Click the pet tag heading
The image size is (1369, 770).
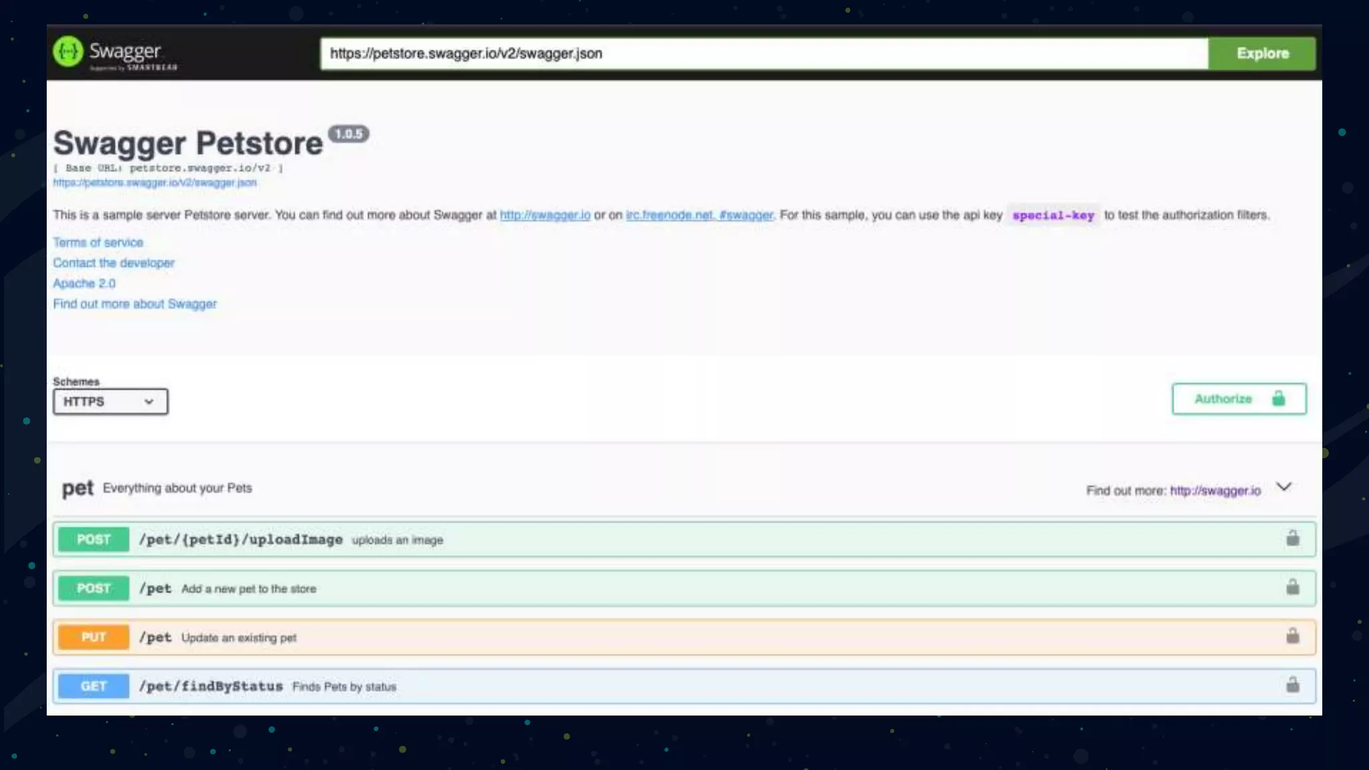tap(78, 489)
